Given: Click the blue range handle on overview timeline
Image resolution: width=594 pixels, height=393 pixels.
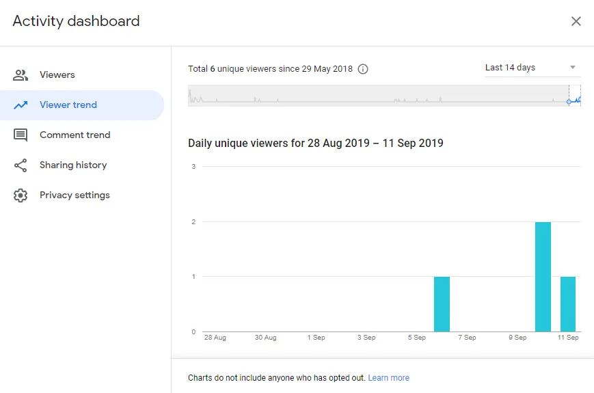Looking at the screenshot, I should click(569, 101).
